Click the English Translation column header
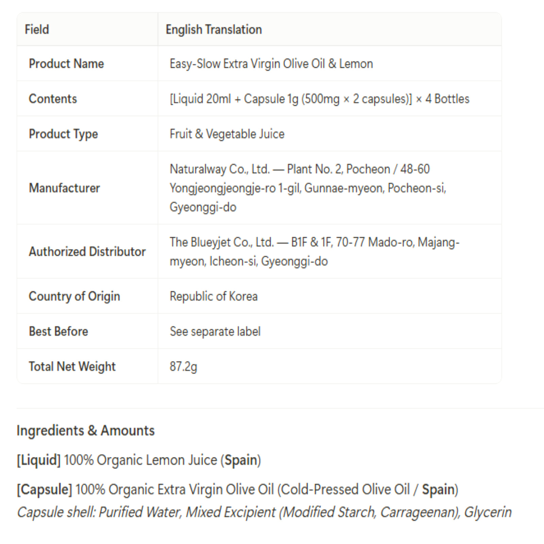The image size is (544, 544). pyautogui.click(x=214, y=30)
